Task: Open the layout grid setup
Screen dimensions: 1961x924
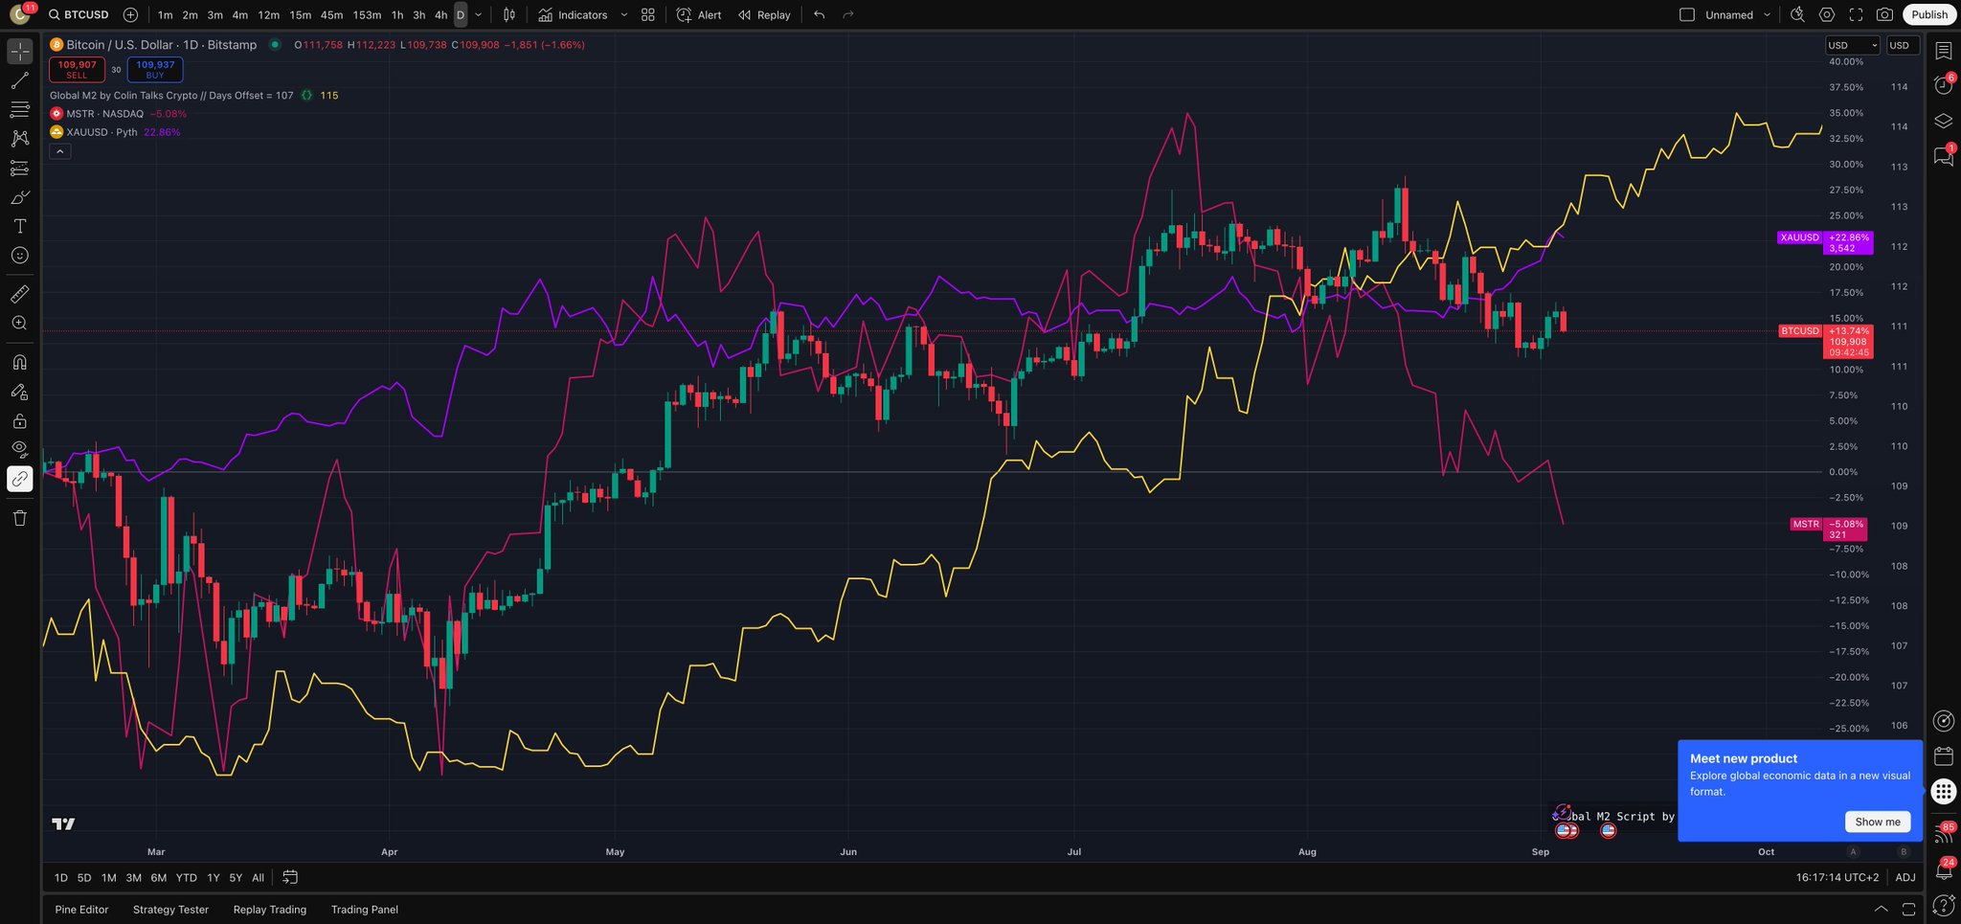Action: pos(648,15)
